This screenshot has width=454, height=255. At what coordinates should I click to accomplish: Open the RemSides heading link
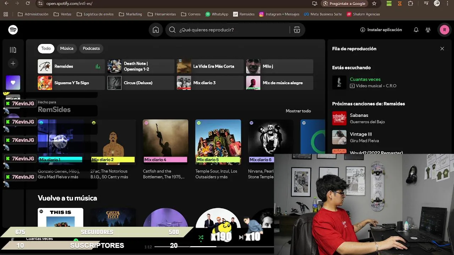54,110
